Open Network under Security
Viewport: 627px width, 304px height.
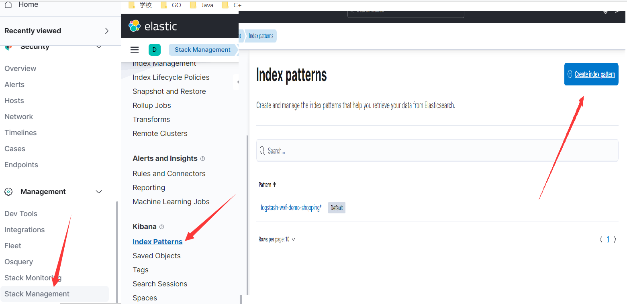(19, 117)
